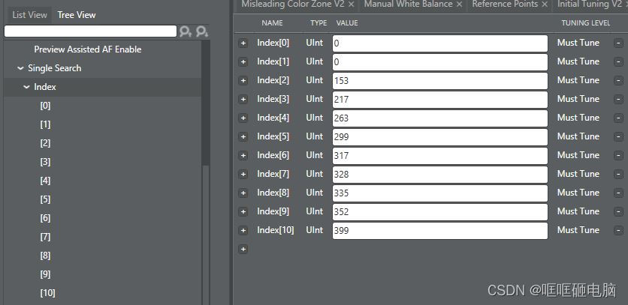Click the plus icon beside Index[8]

[x=243, y=193]
